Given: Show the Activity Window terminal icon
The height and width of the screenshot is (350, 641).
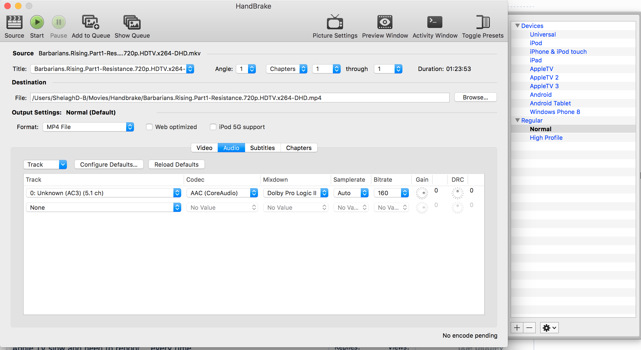Looking at the screenshot, I should pyautogui.click(x=435, y=22).
